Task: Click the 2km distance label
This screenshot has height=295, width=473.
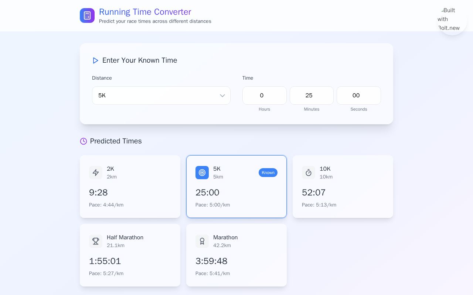Action: 112,177
